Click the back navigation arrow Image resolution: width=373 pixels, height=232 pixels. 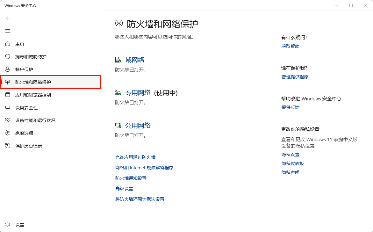8,18
